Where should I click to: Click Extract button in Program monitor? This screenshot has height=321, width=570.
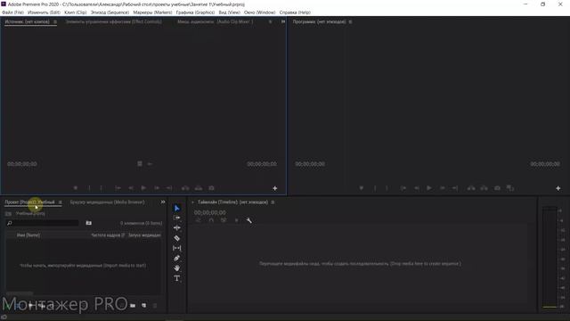tap(484, 188)
